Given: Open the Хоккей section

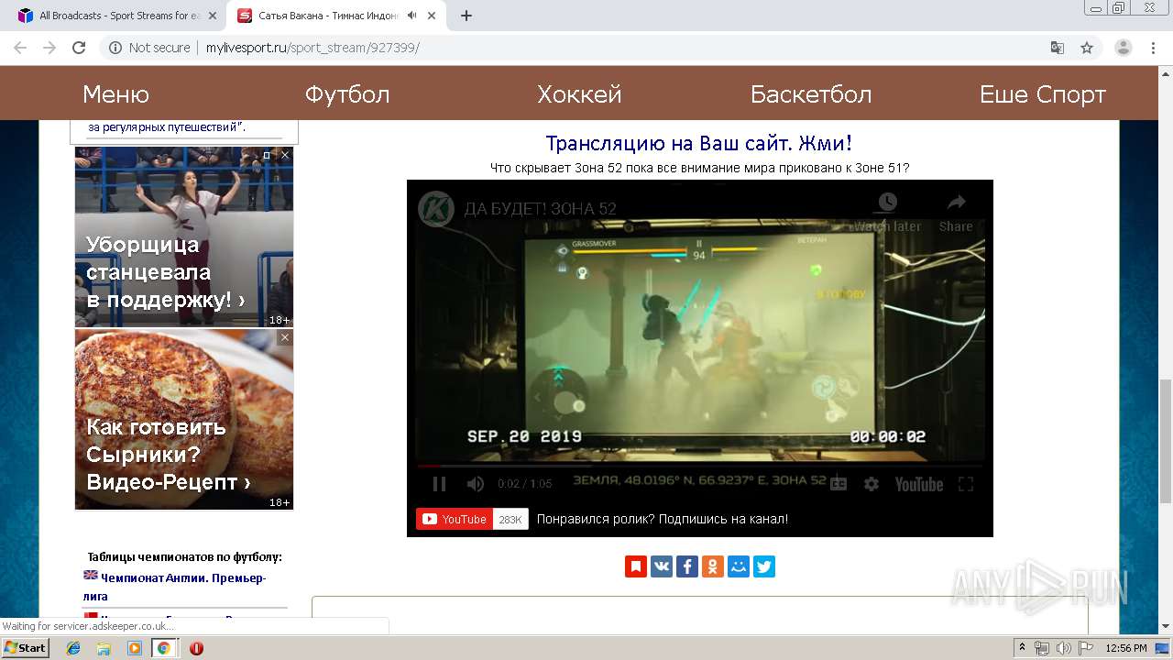Looking at the screenshot, I should [579, 94].
